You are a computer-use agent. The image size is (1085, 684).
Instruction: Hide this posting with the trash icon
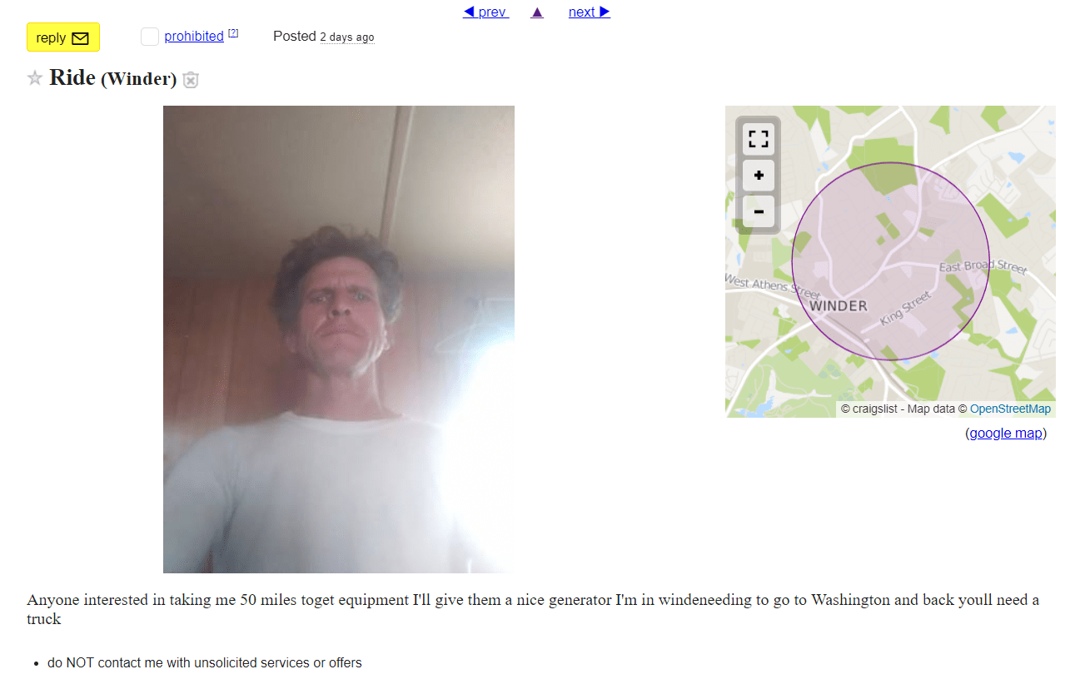pos(191,80)
